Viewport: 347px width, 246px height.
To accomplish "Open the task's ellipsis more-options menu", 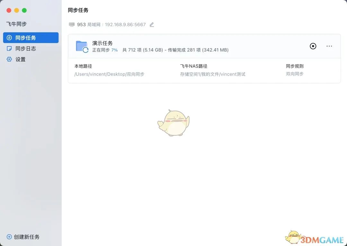I will click(x=329, y=46).
